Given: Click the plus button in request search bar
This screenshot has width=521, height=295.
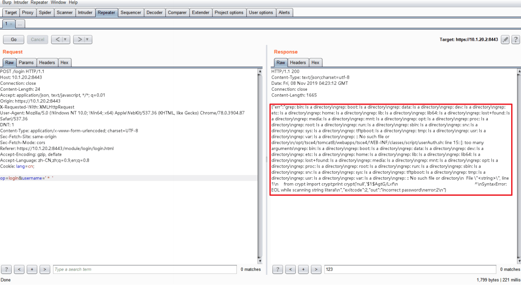Looking at the screenshot, I should click(x=32, y=269).
